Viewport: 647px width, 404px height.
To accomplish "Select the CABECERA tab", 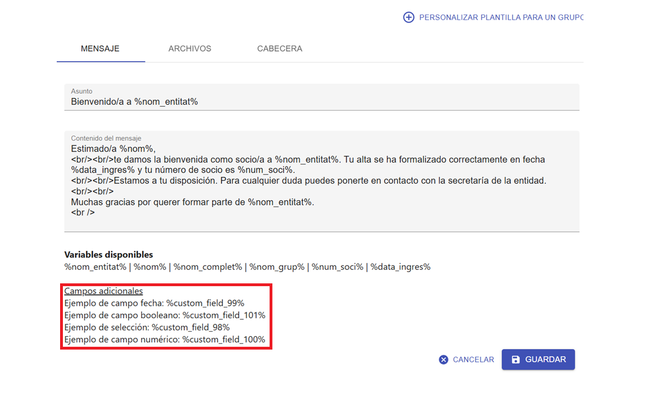I will (280, 49).
